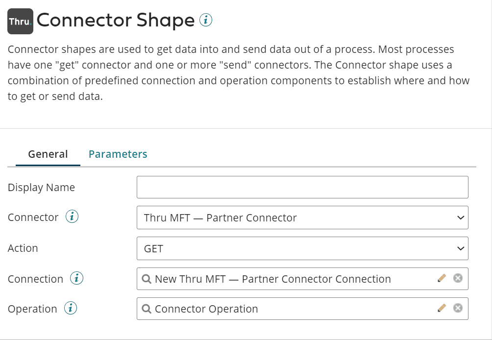Viewport: 492px width, 340px height.
Task: Show help info for Connector field
Action: pyautogui.click(x=72, y=217)
